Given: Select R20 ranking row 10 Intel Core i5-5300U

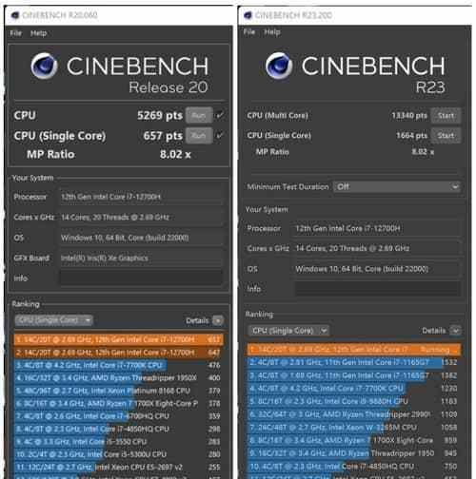Looking at the screenshot, I should [119, 454].
